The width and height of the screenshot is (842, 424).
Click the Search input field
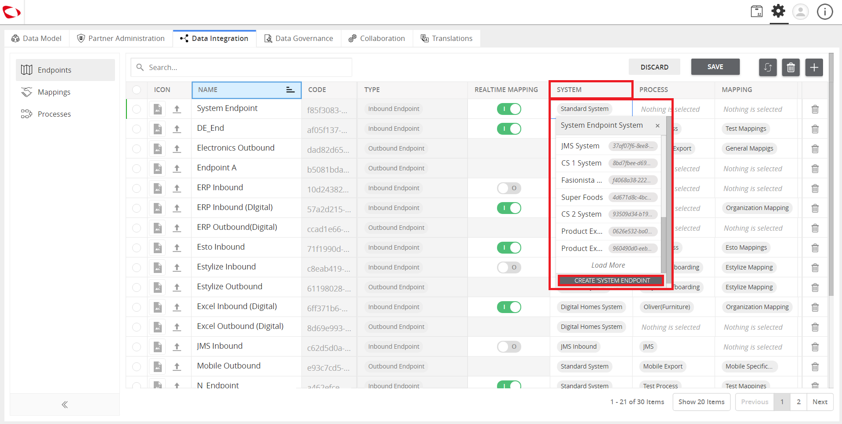241,67
